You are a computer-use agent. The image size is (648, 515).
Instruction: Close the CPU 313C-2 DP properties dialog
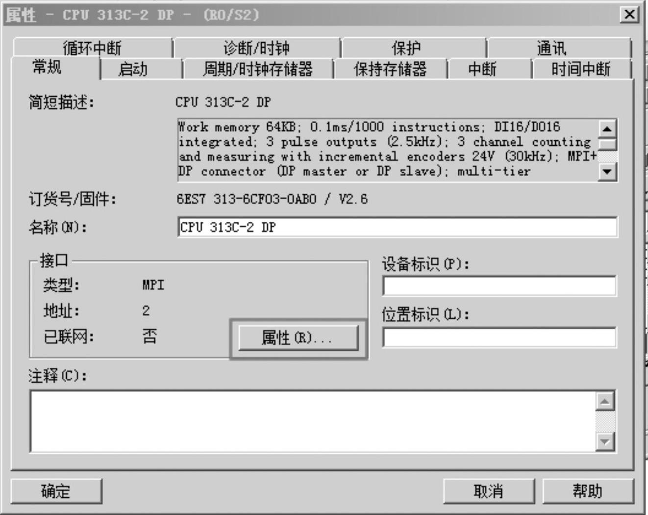click(x=629, y=14)
